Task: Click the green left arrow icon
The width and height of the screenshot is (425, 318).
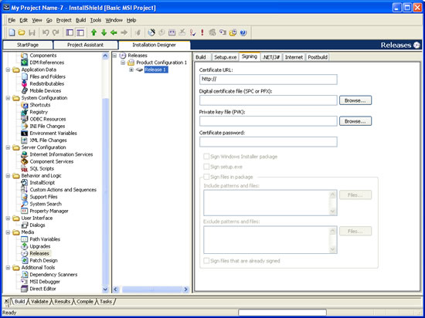Action: coord(114,32)
